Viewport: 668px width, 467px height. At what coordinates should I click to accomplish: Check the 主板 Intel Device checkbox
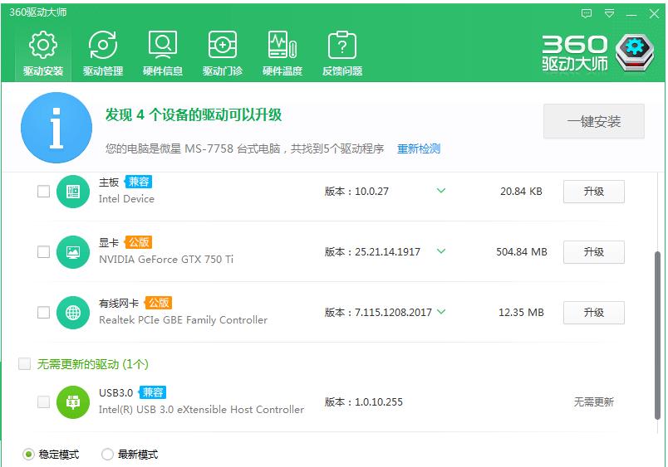coord(43,192)
